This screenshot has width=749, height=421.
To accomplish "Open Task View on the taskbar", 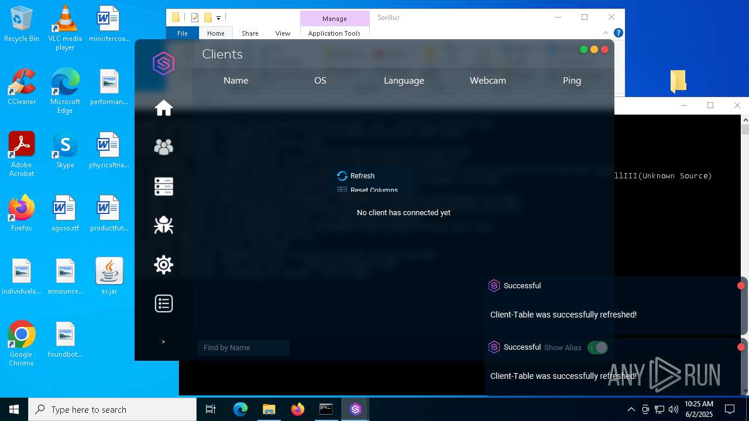I will [x=211, y=409].
